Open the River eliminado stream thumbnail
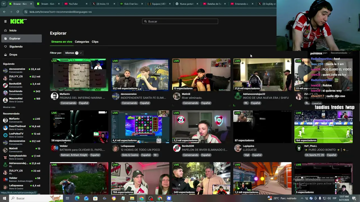Viewport: 360px width, 202px height. point(201,75)
